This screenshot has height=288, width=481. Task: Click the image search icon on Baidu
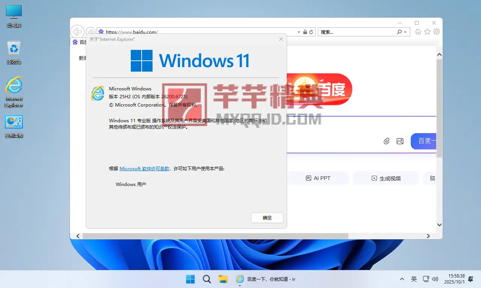(400, 141)
